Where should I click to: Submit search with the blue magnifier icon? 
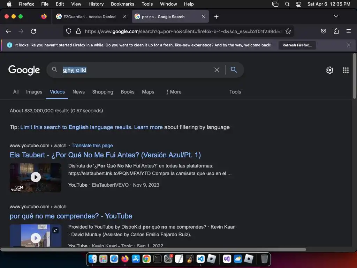click(234, 70)
